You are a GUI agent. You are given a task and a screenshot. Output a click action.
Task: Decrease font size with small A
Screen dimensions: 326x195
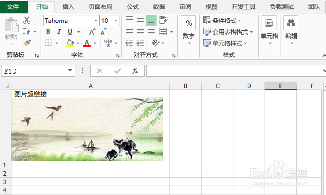click(104, 32)
